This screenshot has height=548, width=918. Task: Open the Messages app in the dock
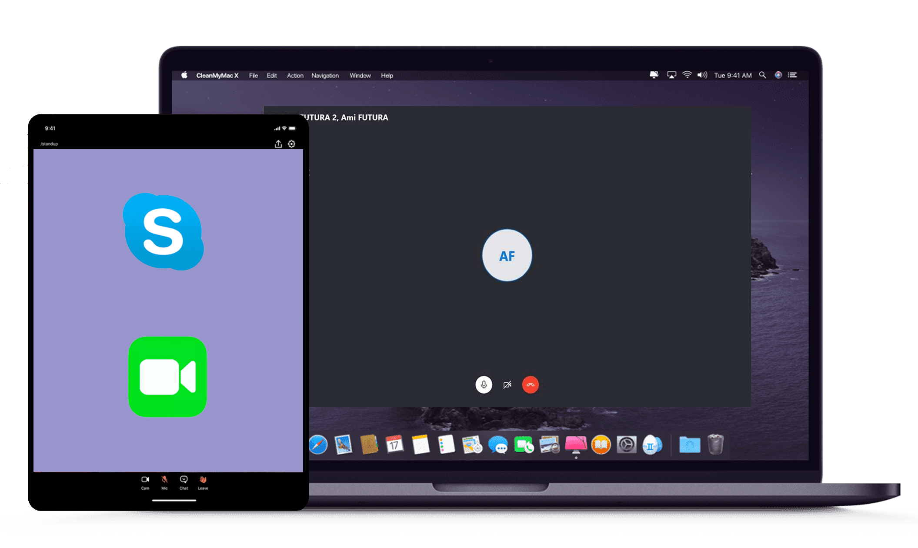tap(497, 445)
